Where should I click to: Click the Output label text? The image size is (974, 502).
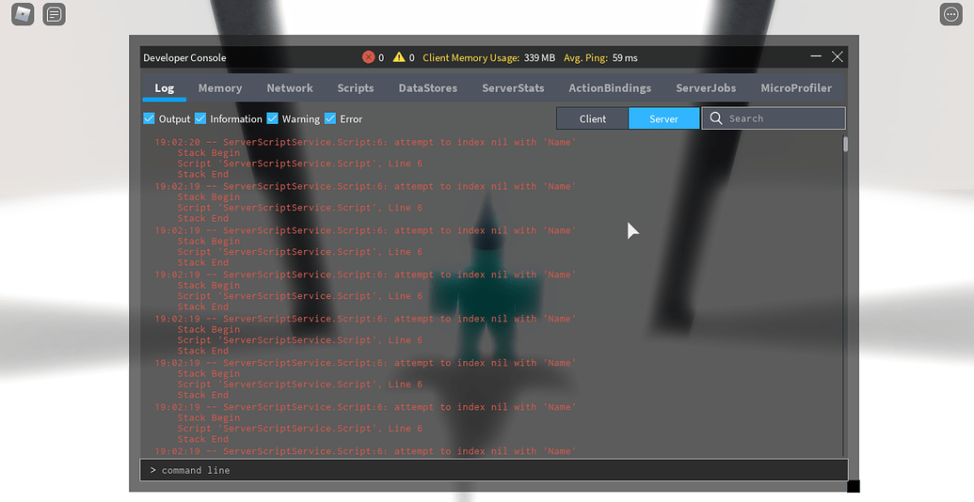tap(174, 119)
